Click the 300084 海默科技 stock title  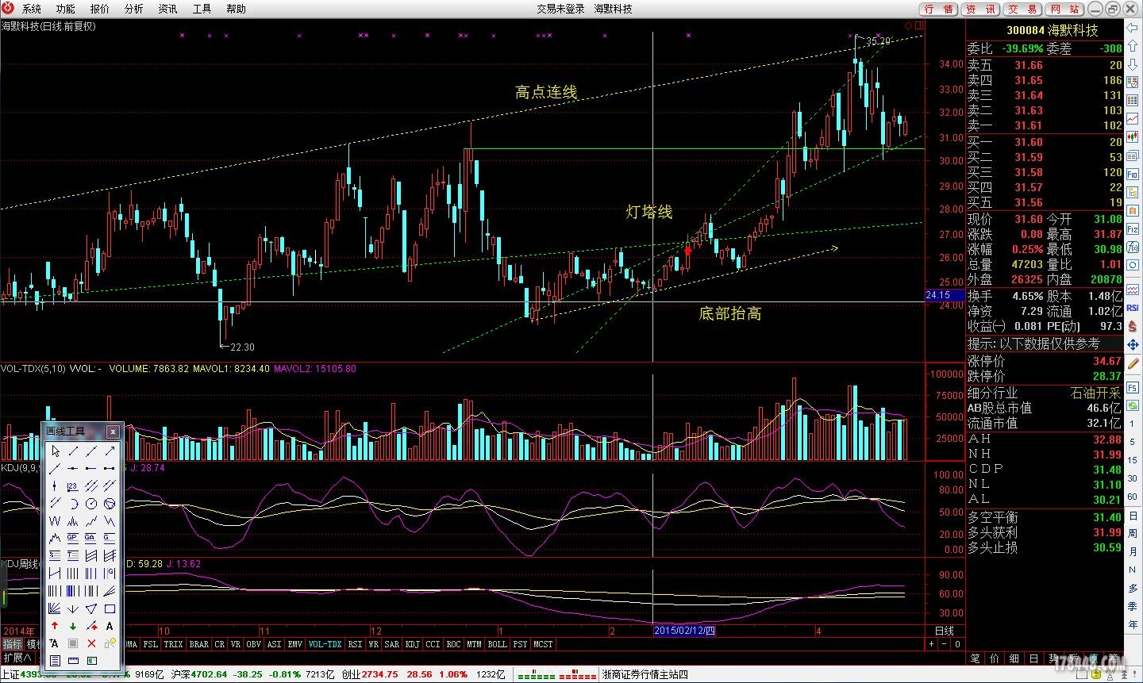[1053, 30]
